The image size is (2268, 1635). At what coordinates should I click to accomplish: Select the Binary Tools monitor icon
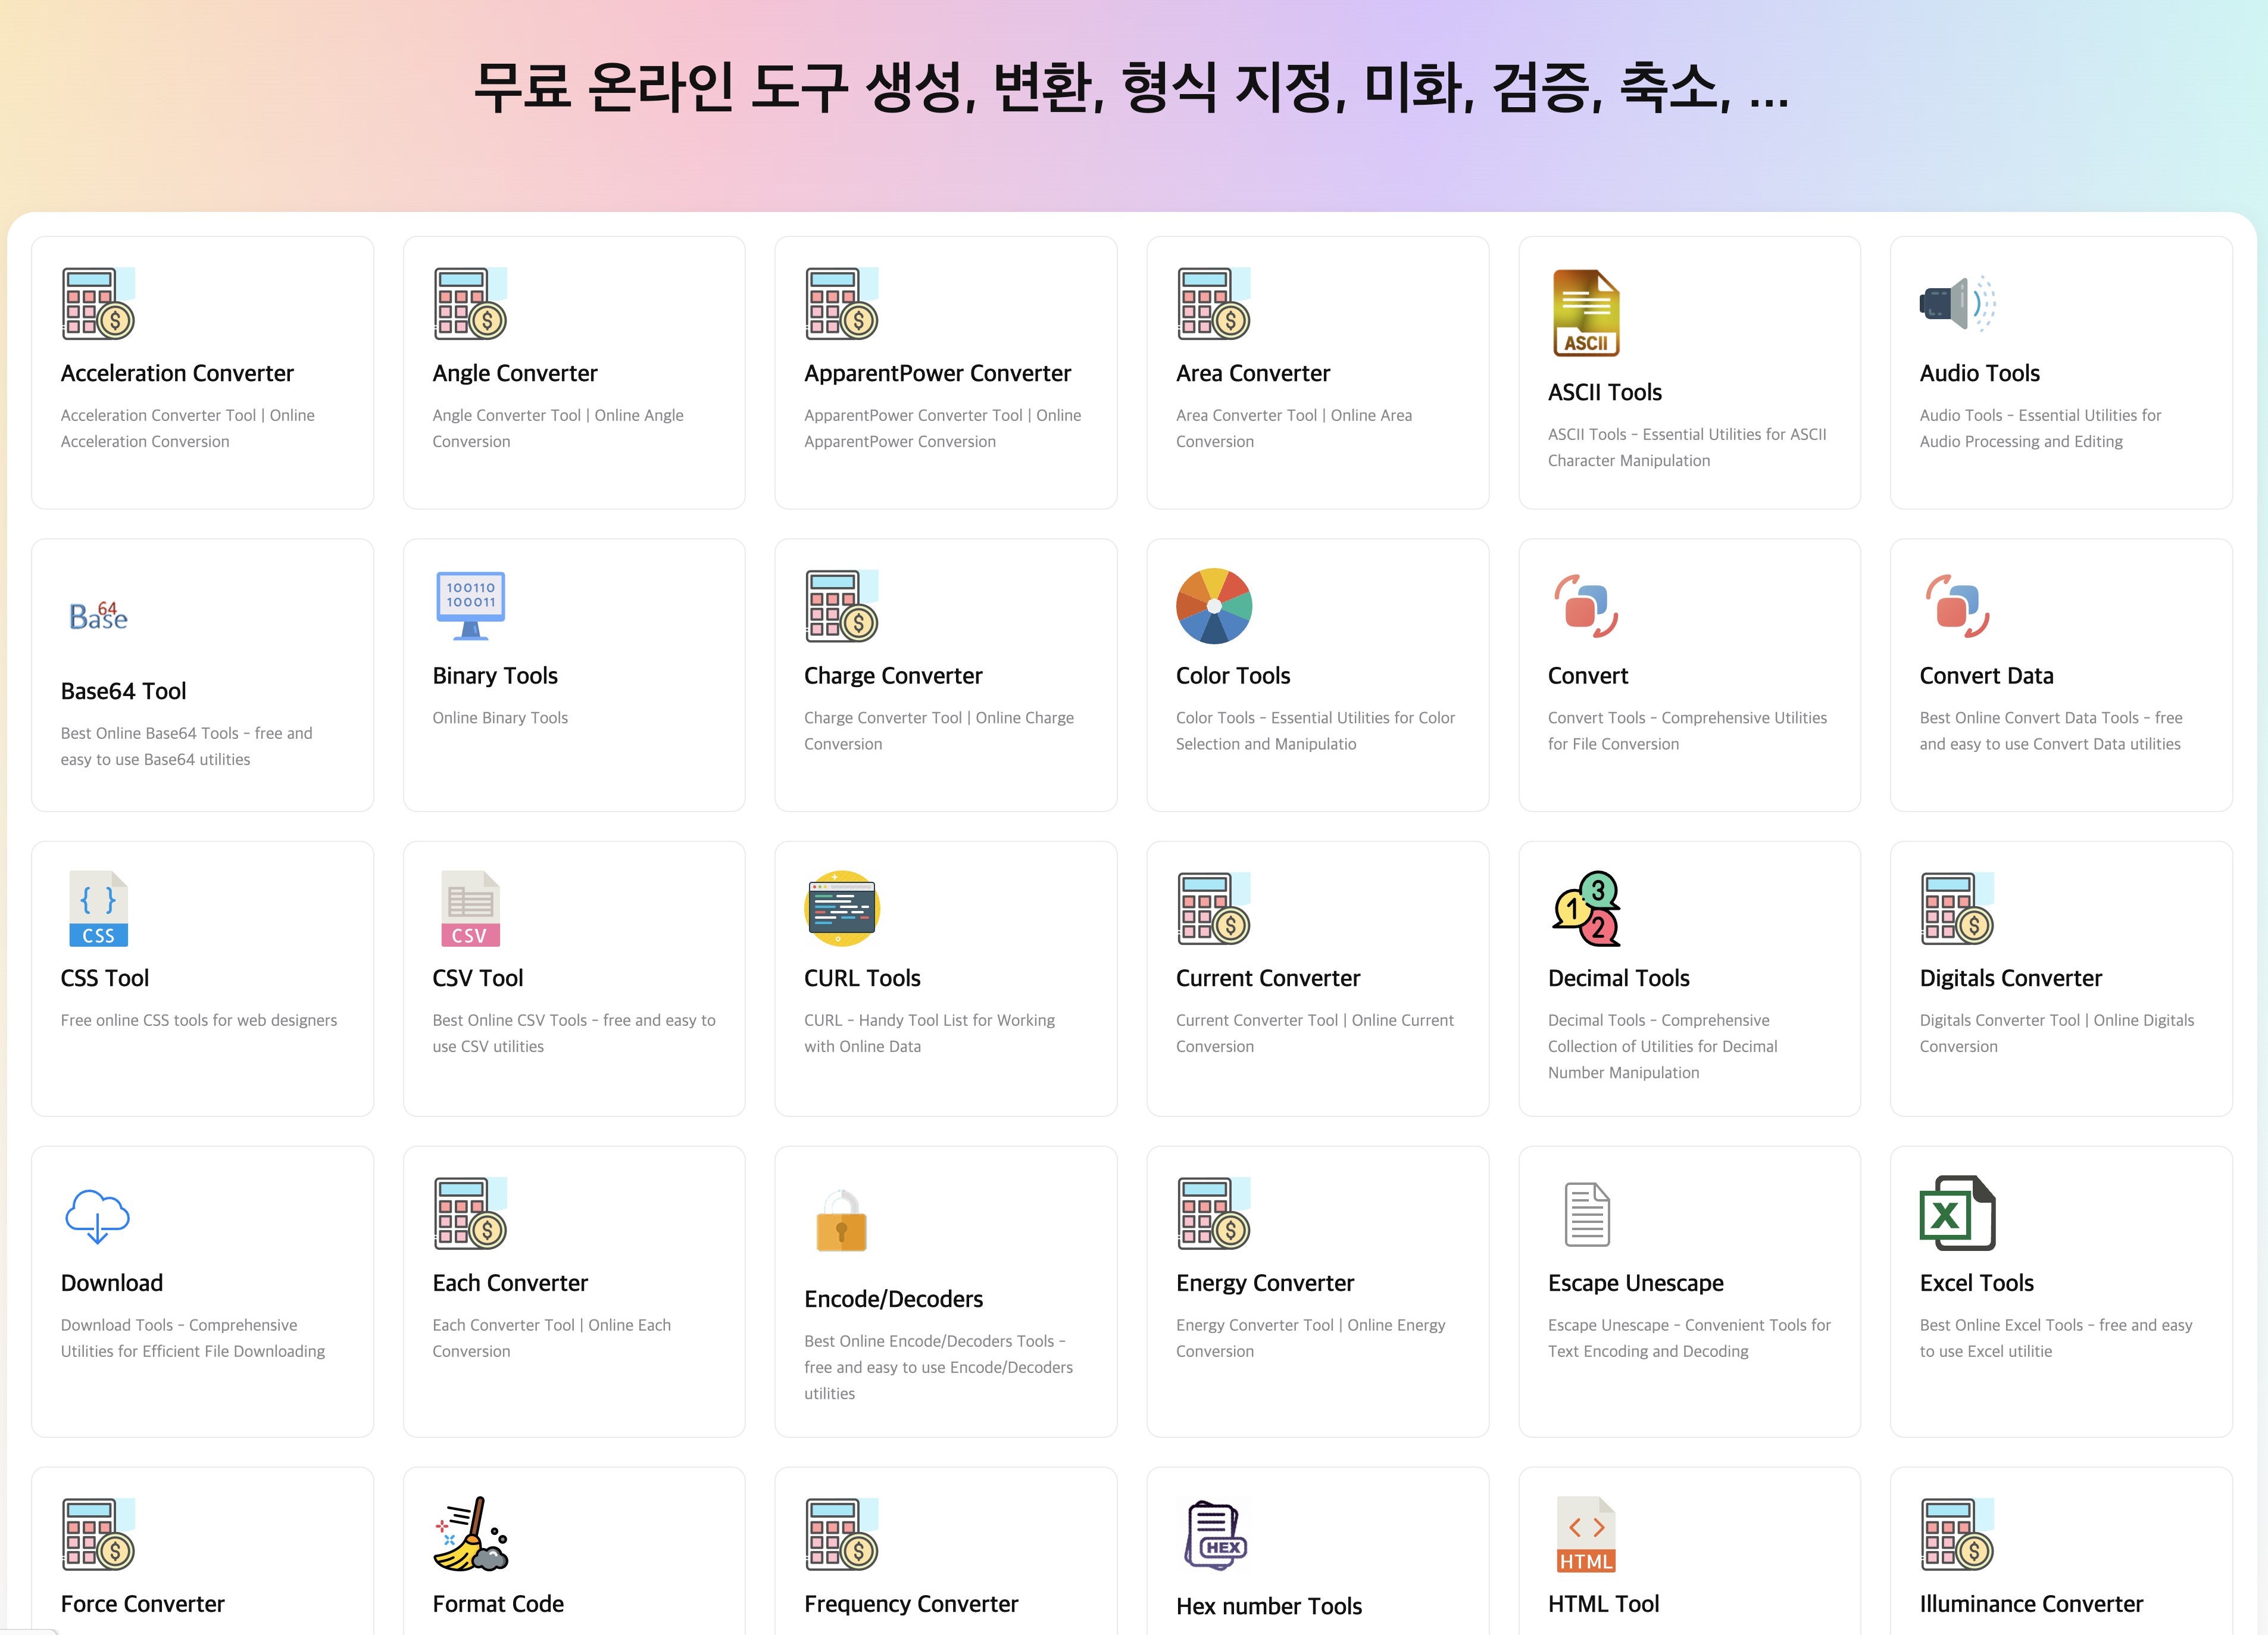point(470,605)
